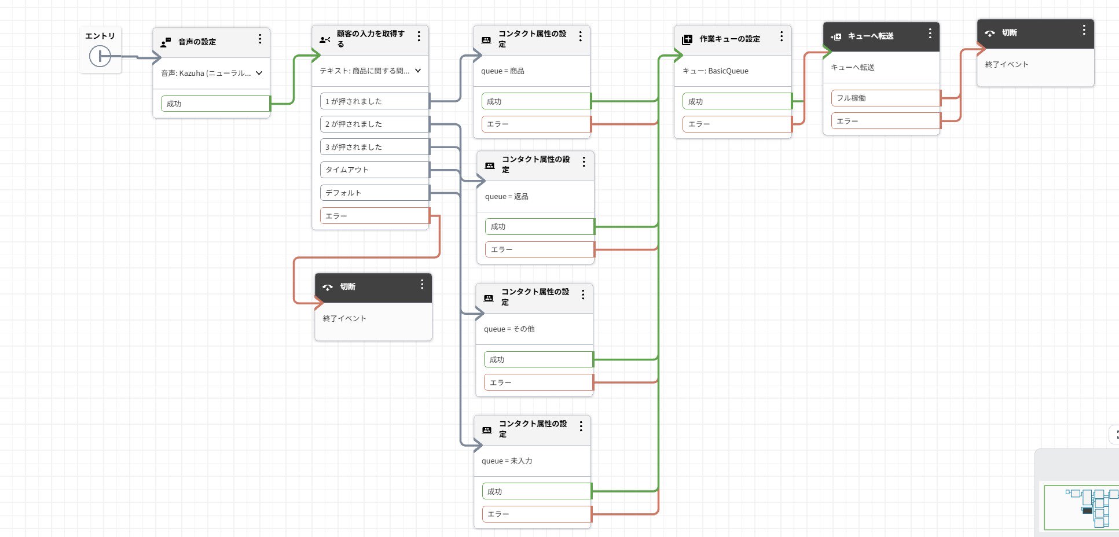Select エラー branch of queue = 返品 block
This screenshot has height=537, width=1119.
[x=540, y=249]
